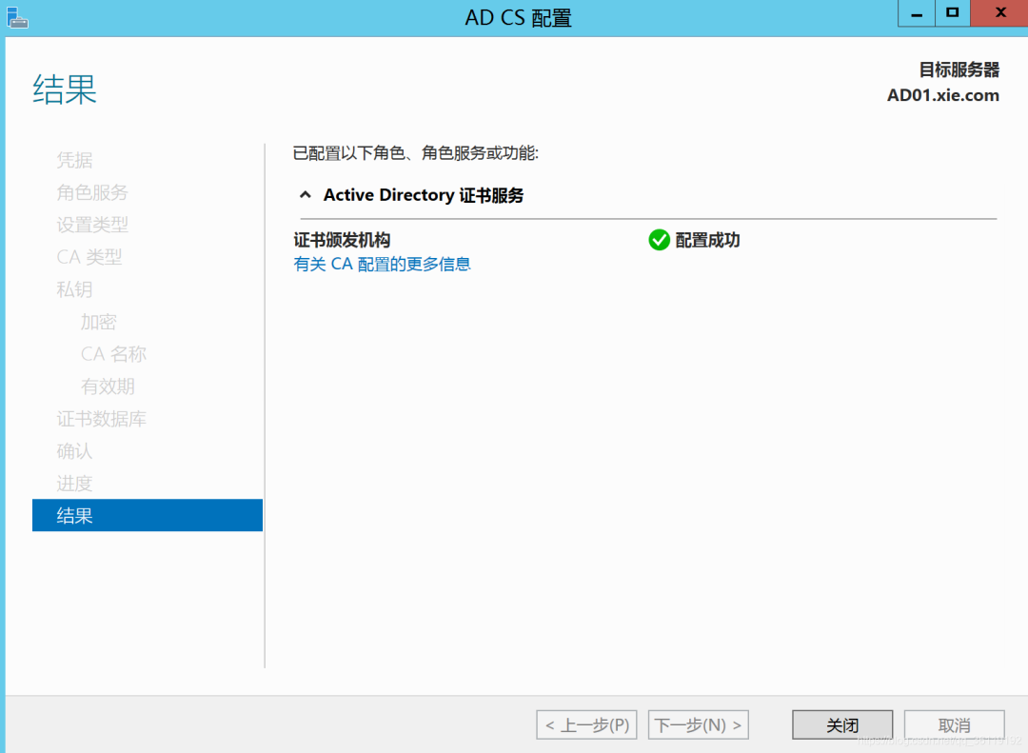Viewport: 1028px width, 753px height.
Task: Maximize the AD CS configuration window
Action: 952,14
